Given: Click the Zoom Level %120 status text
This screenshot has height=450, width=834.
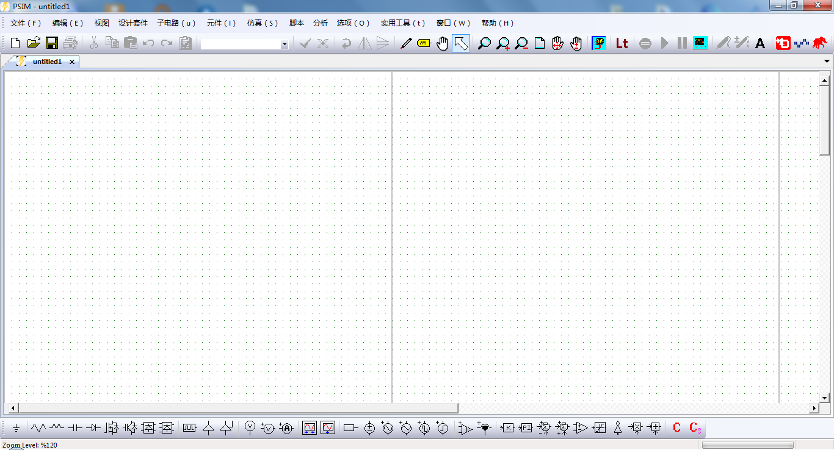Looking at the screenshot, I should point(30,445).
